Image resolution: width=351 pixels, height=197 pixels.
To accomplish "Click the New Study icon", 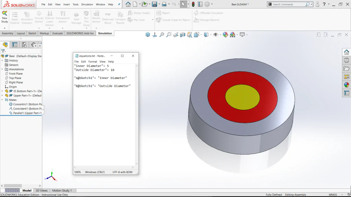I will tap(4, 13).
